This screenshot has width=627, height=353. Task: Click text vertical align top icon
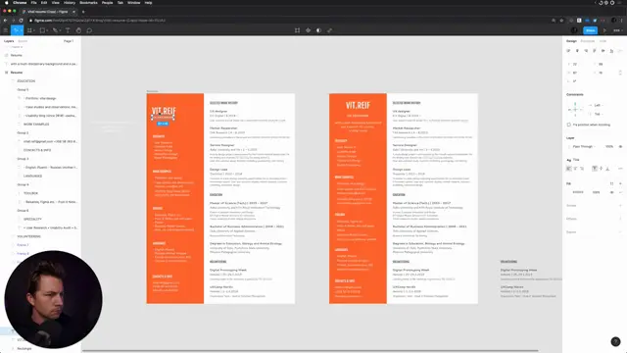[595, 169]
